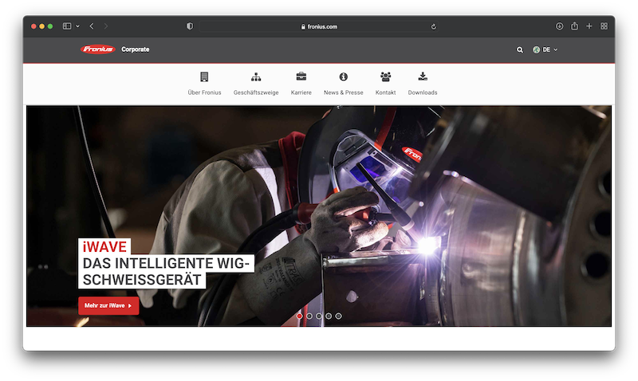Image resolution: width=638 pixels, height=381 pixels.
Task: Open the Kontakt menu label
Action: tap(385, 92)
